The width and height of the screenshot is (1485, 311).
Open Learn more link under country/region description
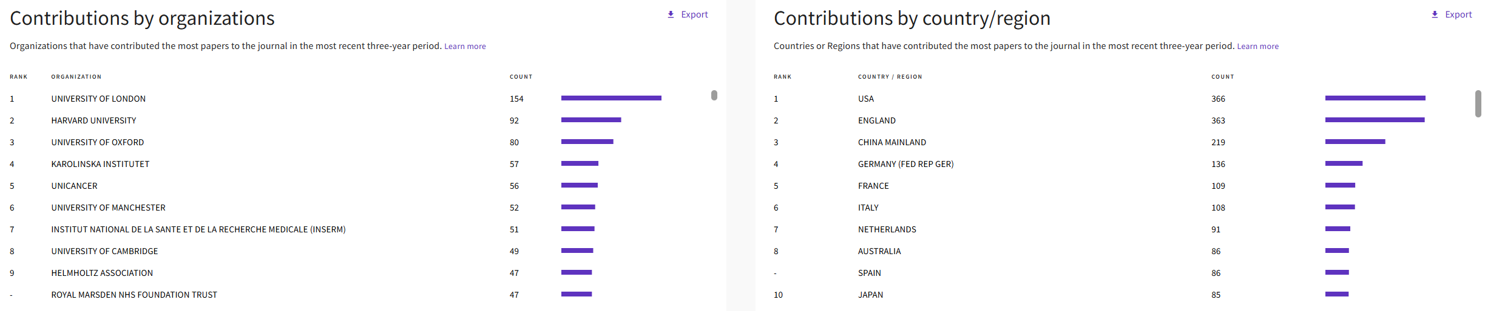pos(1257,46)
